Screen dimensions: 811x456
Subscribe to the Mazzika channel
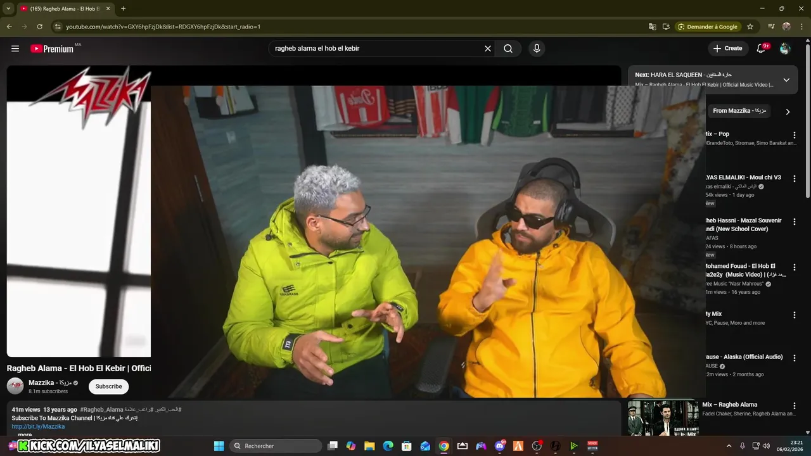pos(108,386)
